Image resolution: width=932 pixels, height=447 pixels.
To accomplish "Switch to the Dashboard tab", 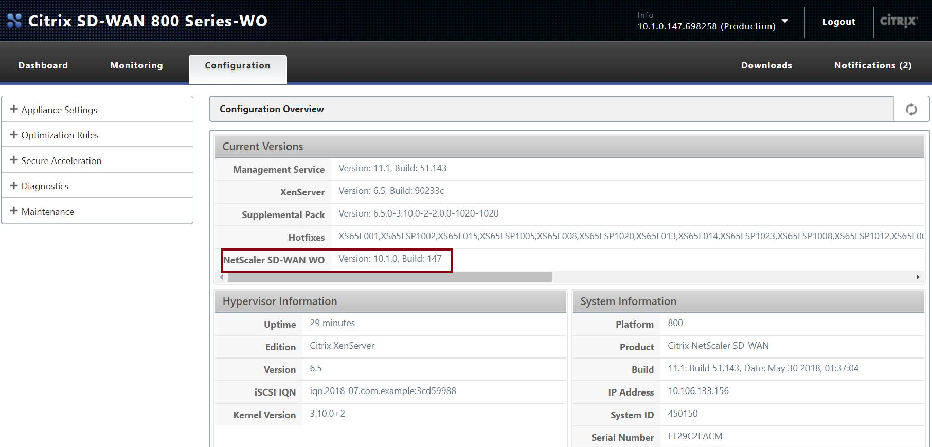I will tap(43, 65).
